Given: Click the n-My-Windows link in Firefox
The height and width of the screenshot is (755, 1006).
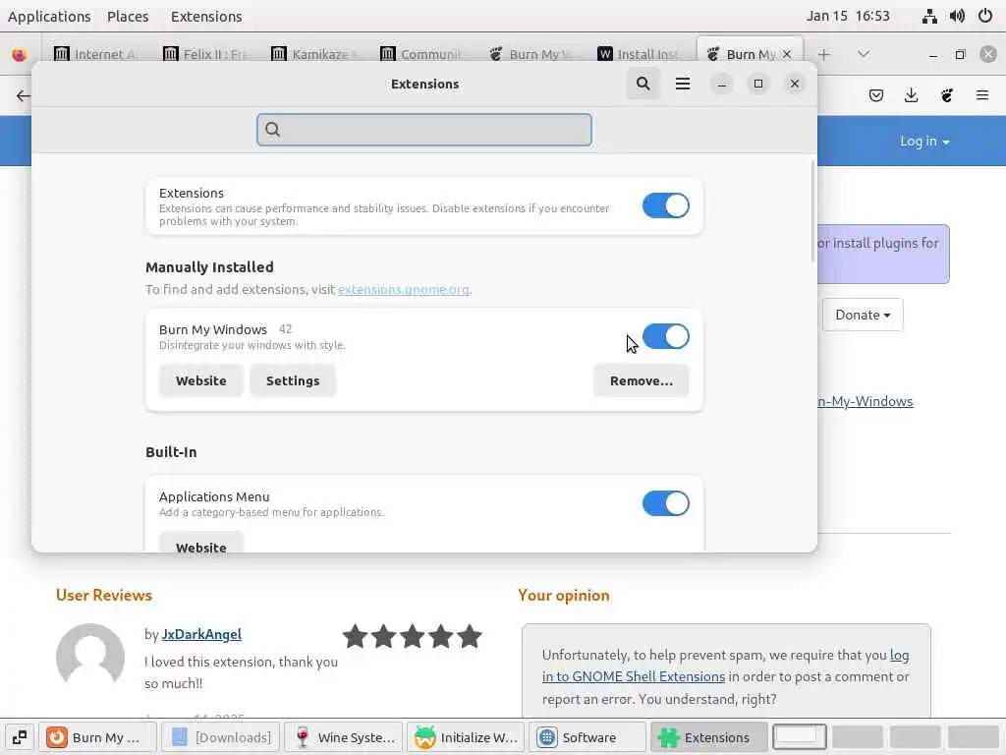Looking at the screenshot, I should click(x=865, y=401).
